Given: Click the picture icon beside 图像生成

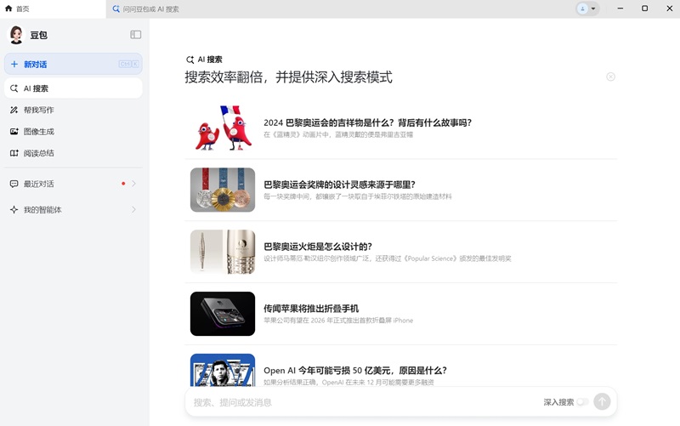Looking at the screenshot, I should pyautogui.click(x=14, y=132).
